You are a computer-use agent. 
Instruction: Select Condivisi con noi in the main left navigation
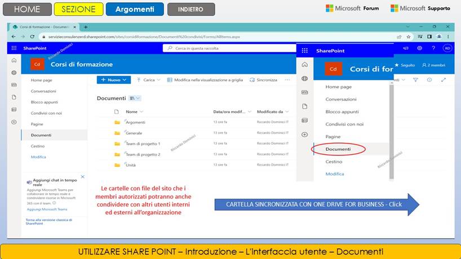point(46,113)
